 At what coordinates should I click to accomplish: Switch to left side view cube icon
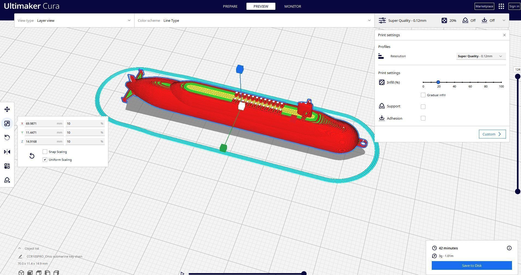coord(47,273)
